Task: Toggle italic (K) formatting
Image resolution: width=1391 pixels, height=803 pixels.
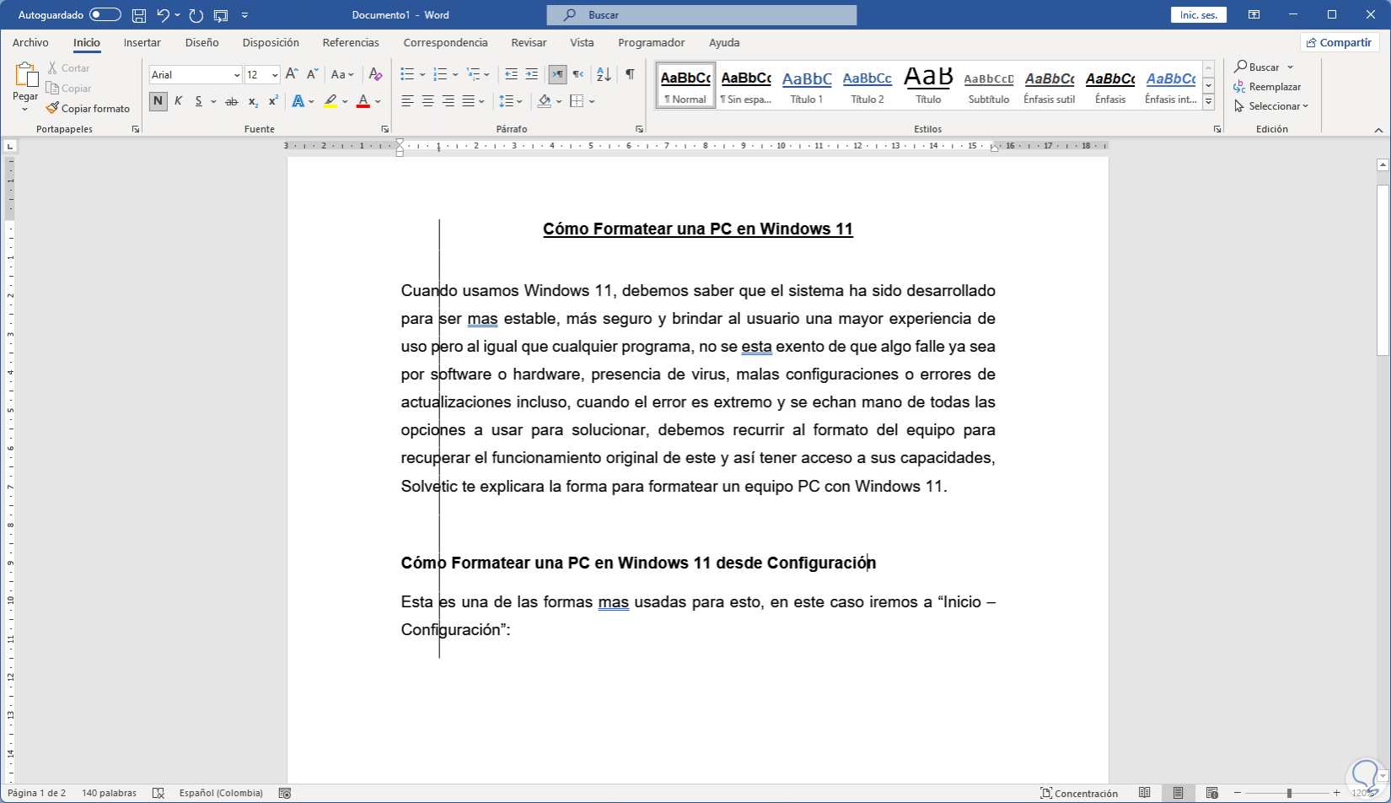Action: (x=178, y=101)
